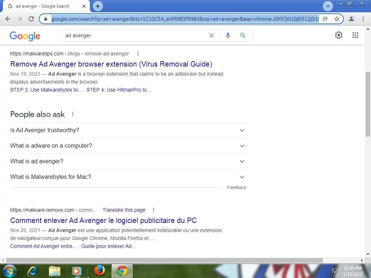
Task: Select the 'ad avenger - Google Search' tab
Action: click(46, 6)
